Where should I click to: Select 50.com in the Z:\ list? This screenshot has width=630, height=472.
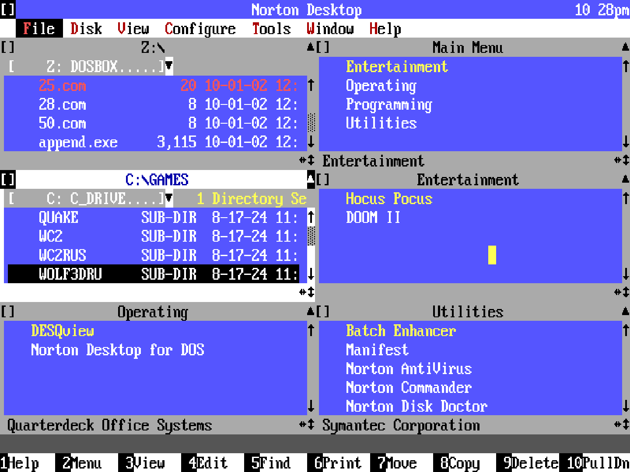tap(154, 123)
